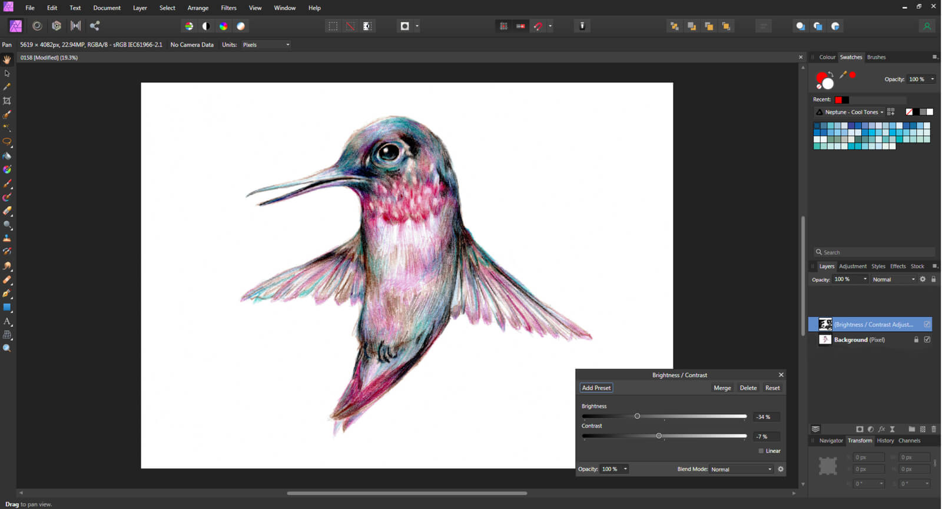
Task: Open the Filters menu
Action: click(228, 8)
